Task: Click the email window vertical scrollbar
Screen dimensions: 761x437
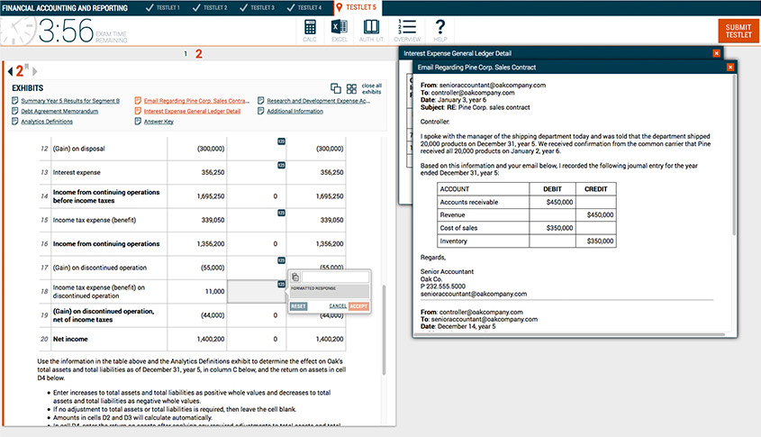Action: 734,157
